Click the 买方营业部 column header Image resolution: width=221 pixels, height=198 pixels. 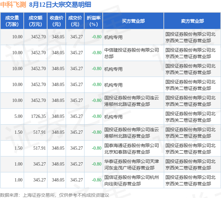133,21
